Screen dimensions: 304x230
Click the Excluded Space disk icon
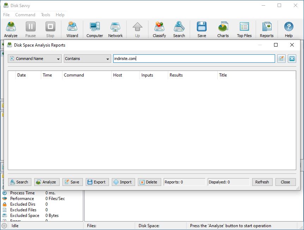[x=5, y=216]
